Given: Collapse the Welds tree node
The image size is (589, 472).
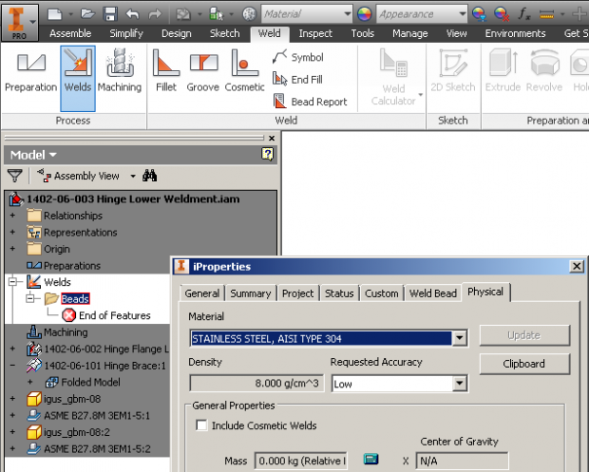Looking at the screenshot, I should [x=12, y=282].
